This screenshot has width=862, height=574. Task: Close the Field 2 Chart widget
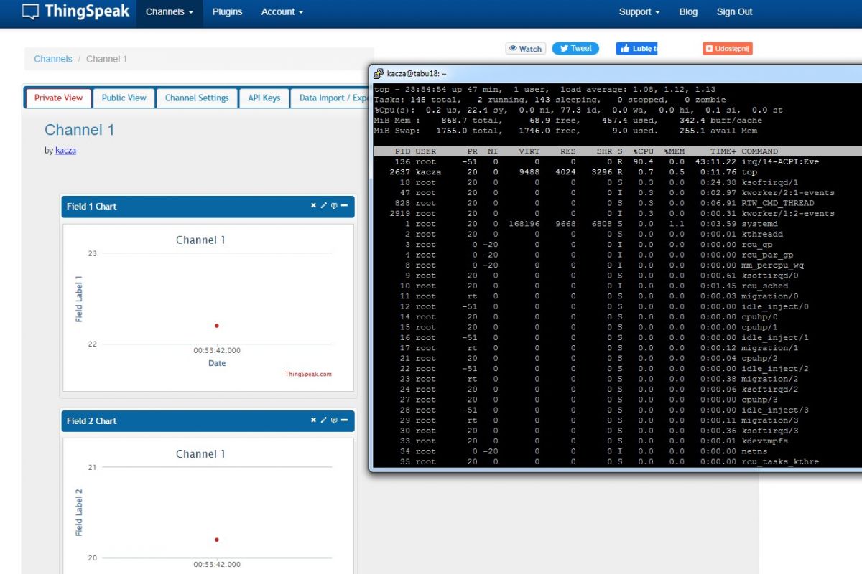313,420
